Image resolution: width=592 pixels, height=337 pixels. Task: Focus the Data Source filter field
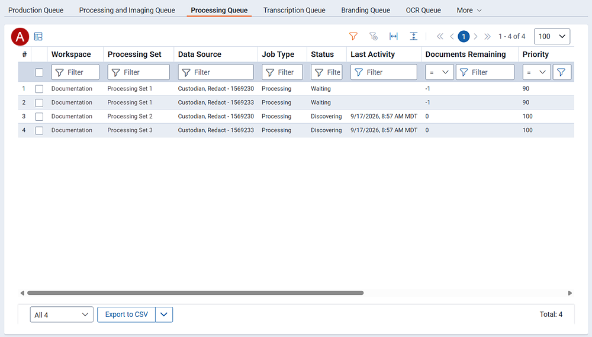[215, 72]
